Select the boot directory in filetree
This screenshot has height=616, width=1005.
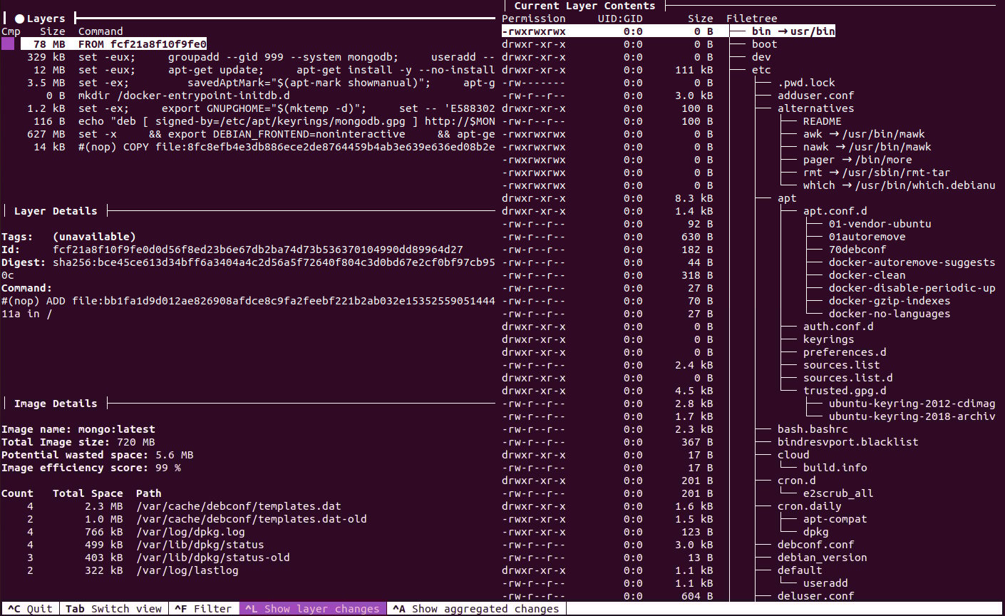point(764,44)
